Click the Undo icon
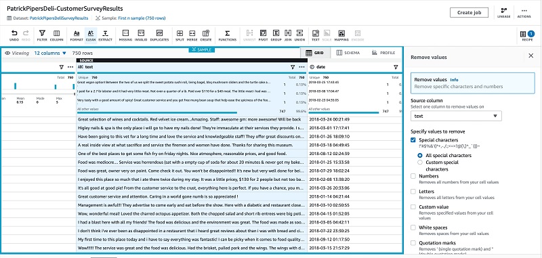The height and width of the screenshot is (258, 542). click(14, 35)
